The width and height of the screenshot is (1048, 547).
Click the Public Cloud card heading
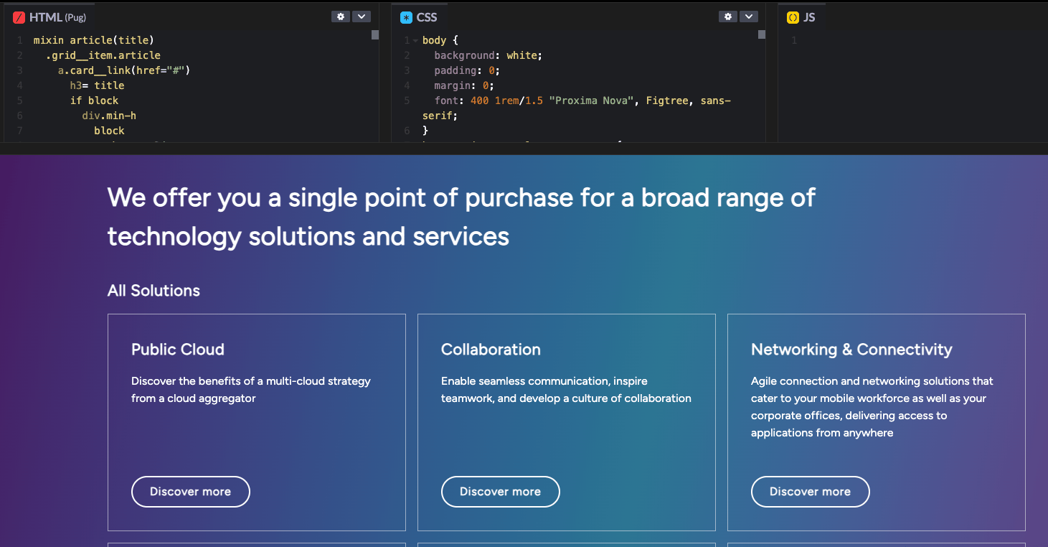coord(178,350)
